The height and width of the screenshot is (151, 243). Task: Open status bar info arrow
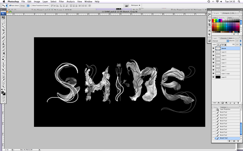[40, 150]
